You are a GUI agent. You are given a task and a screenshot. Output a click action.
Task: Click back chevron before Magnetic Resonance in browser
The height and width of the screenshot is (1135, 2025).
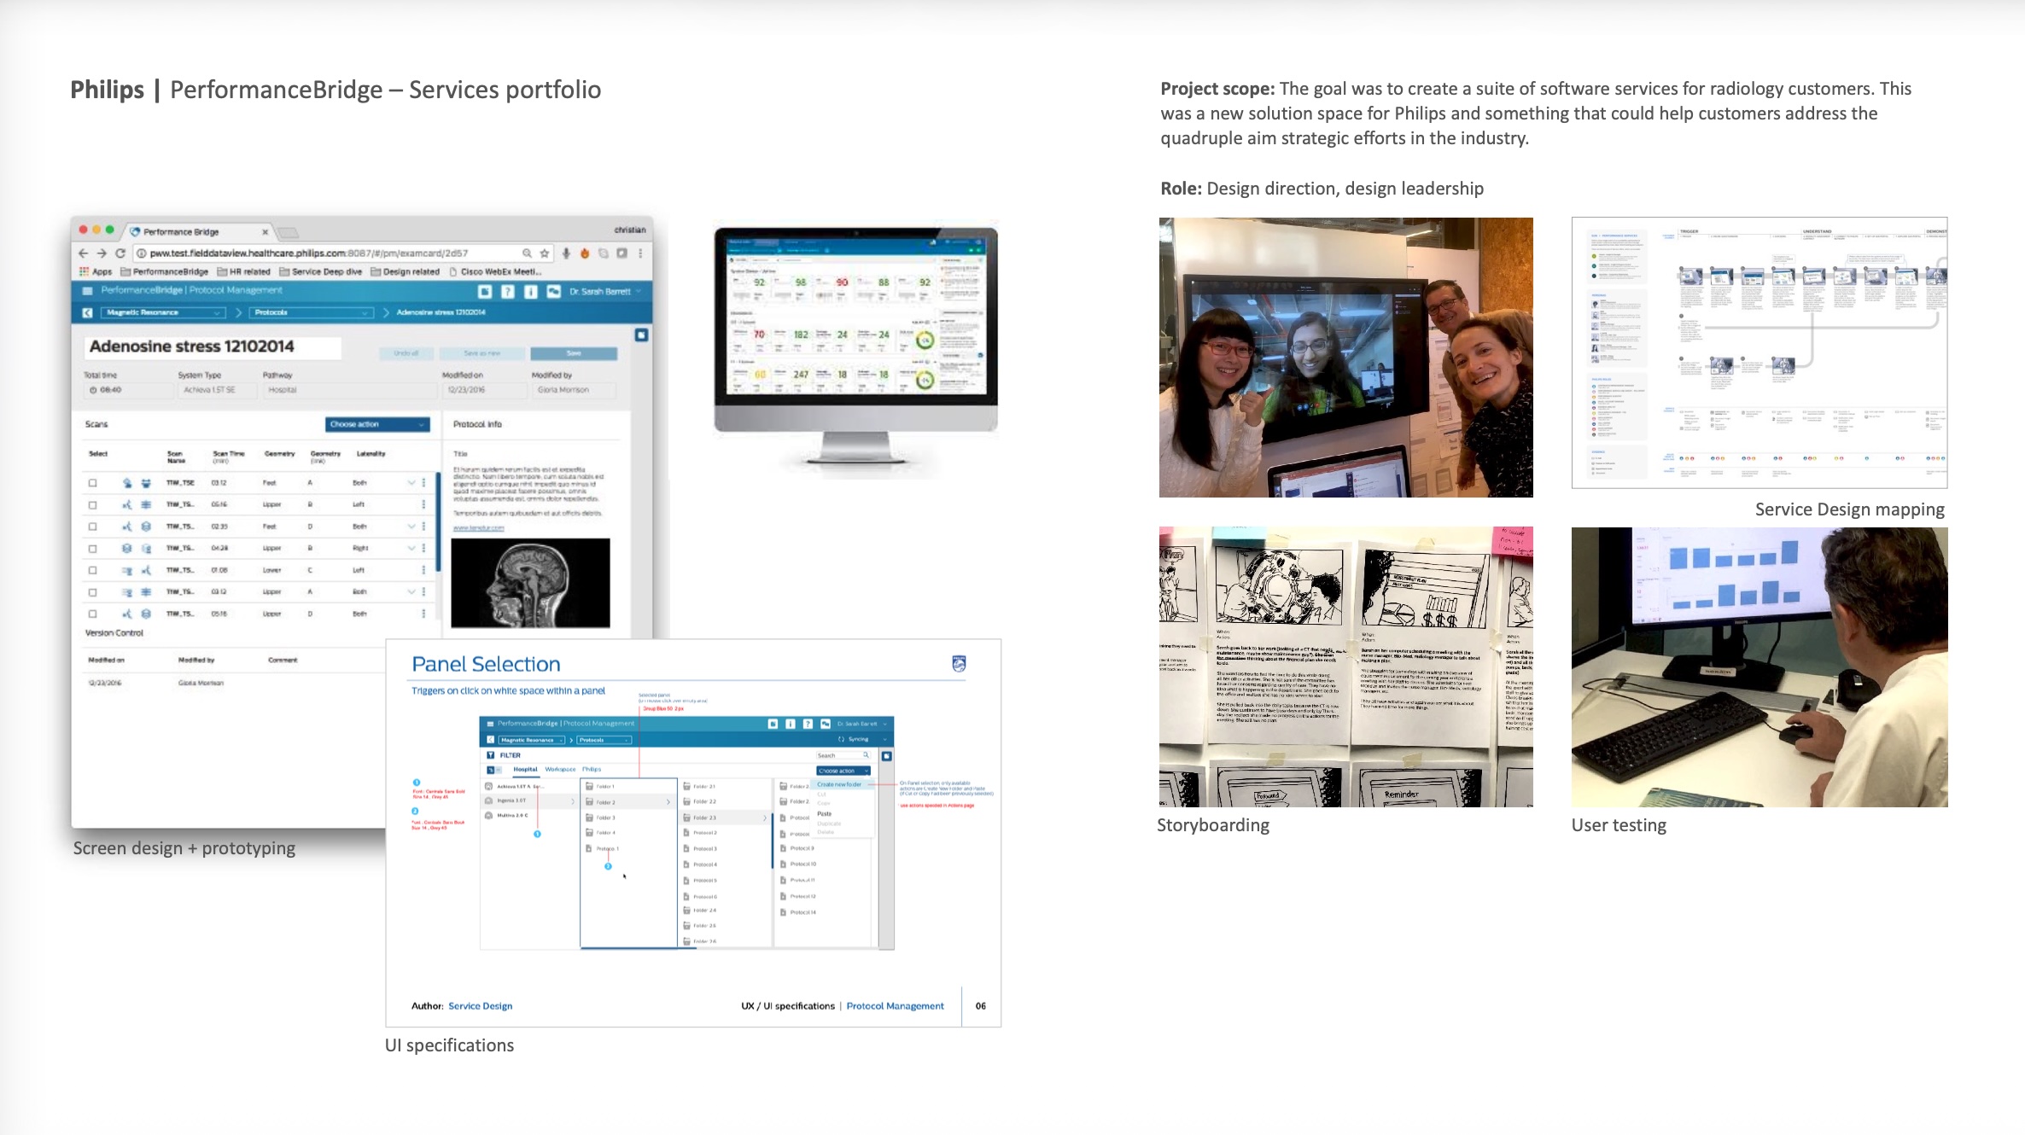pyautogui.click(x=87, y=312)
